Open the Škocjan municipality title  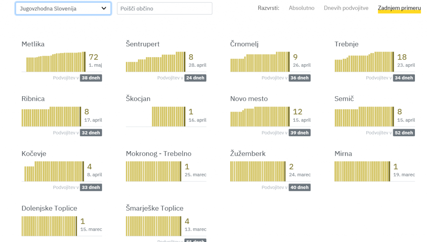pyautogui.click(x=138, y=99)
